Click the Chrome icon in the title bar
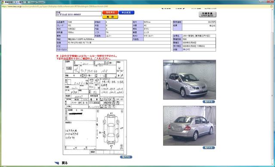 (x=3, y=2)
